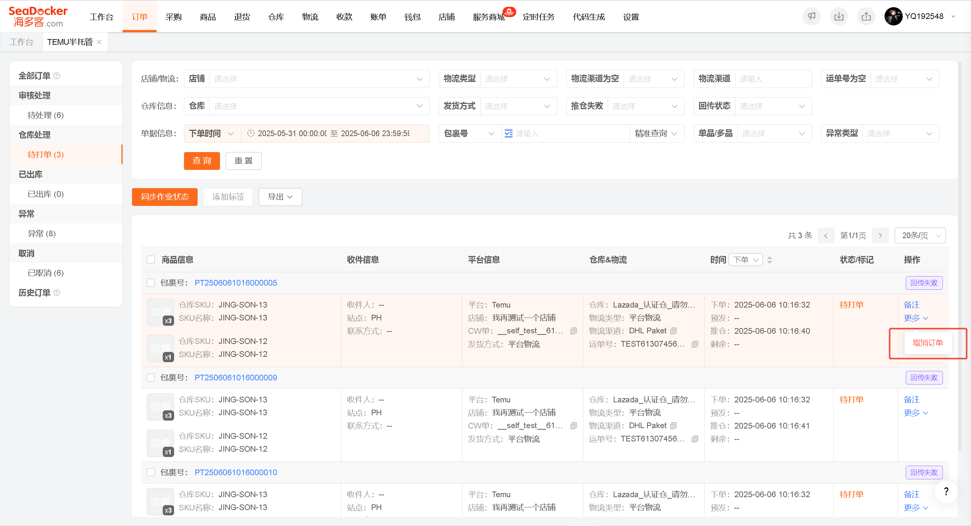Open the 物流 top menu
Screen dimensions: 971x526
click(x=310, y=17)
